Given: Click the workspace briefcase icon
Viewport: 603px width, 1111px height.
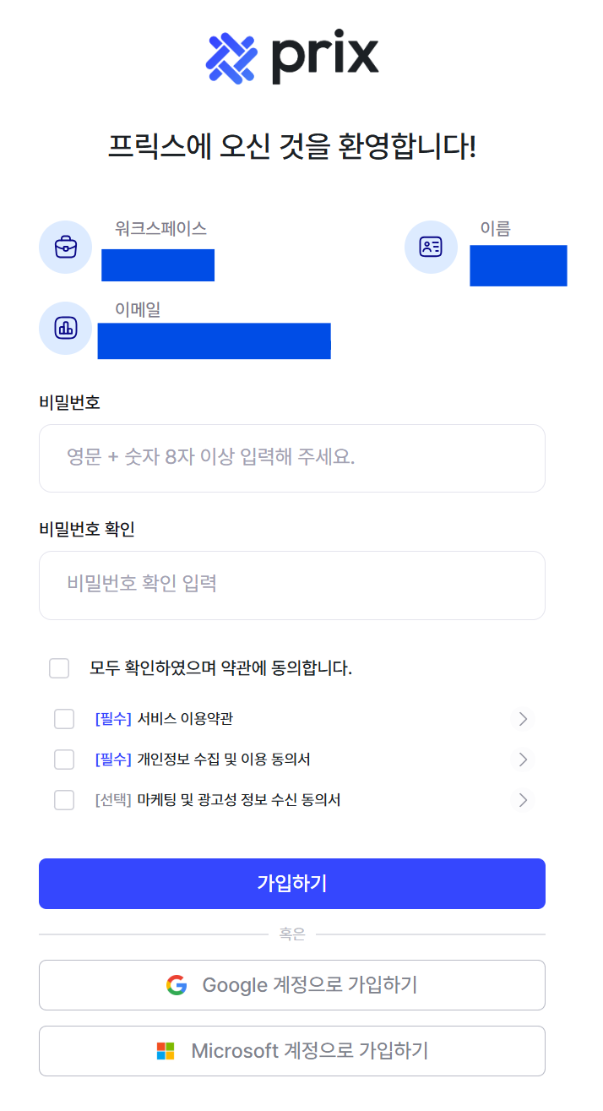Looking at the screenshot, I should 66,248.
